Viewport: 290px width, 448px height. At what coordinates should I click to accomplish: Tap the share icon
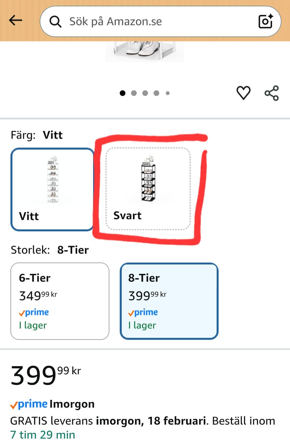[272, 93]
